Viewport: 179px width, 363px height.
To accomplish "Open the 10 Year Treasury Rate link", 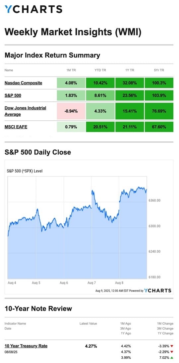I will 26,346.
